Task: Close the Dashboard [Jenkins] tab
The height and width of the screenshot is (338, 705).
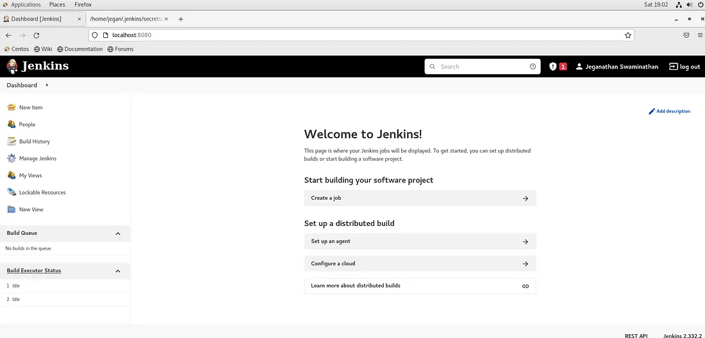Action: 79,19
